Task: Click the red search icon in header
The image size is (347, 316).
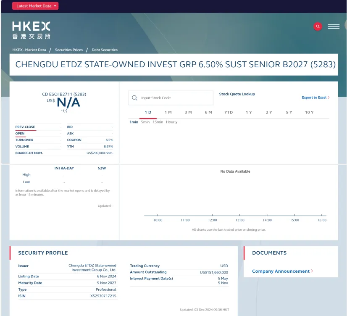Action: tap(318, 26)
